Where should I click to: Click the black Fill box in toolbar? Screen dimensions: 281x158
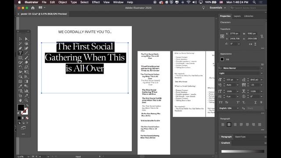21,108
